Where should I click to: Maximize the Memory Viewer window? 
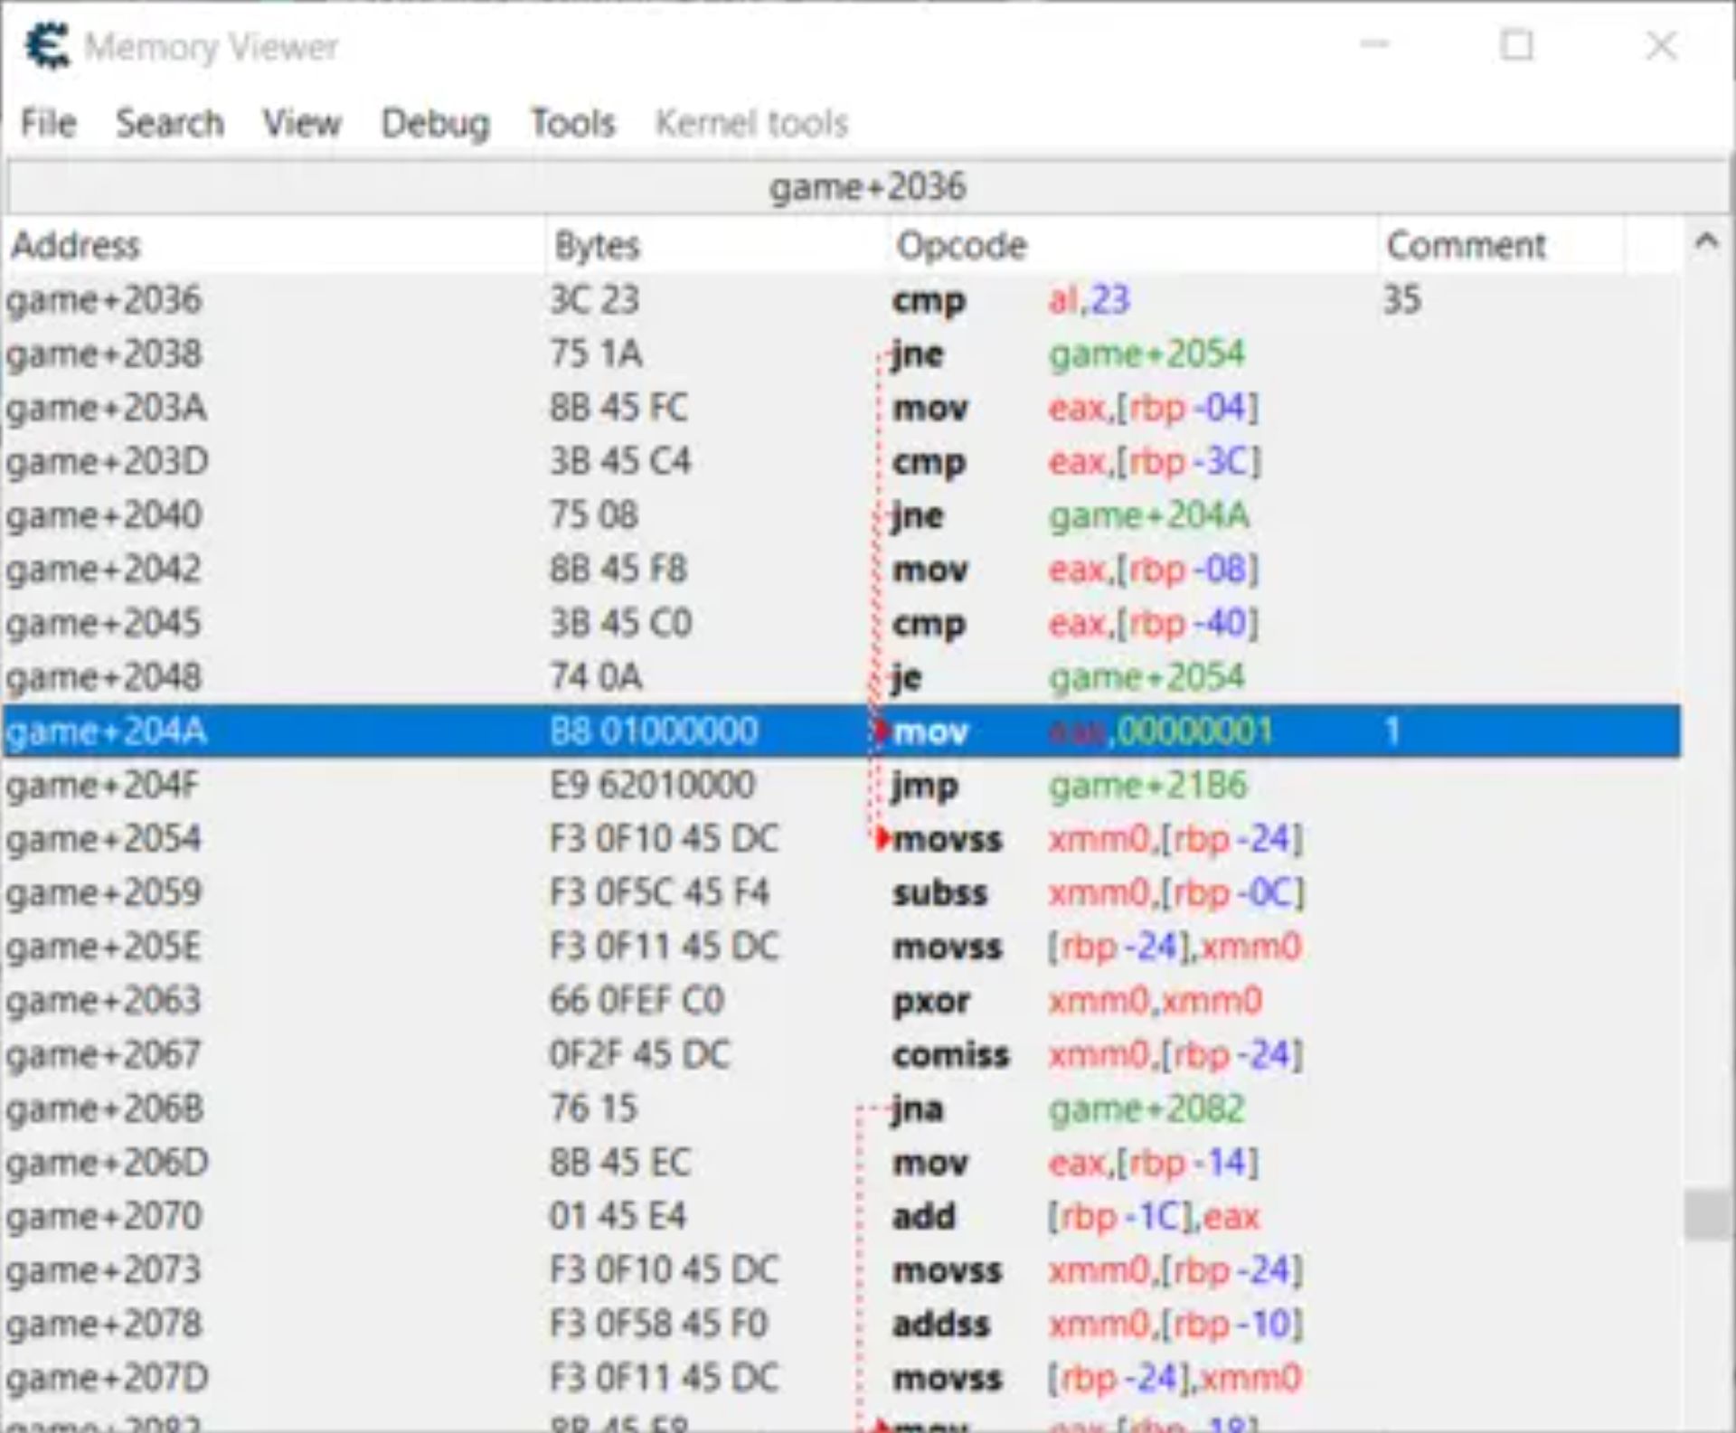(1516, 44)
